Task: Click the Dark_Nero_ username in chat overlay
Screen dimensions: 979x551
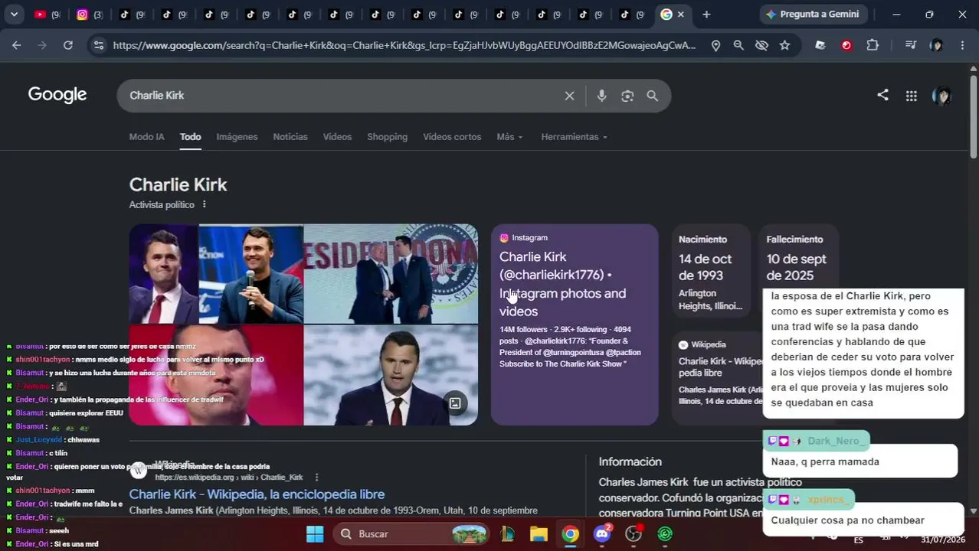Action: pos(833,441)
